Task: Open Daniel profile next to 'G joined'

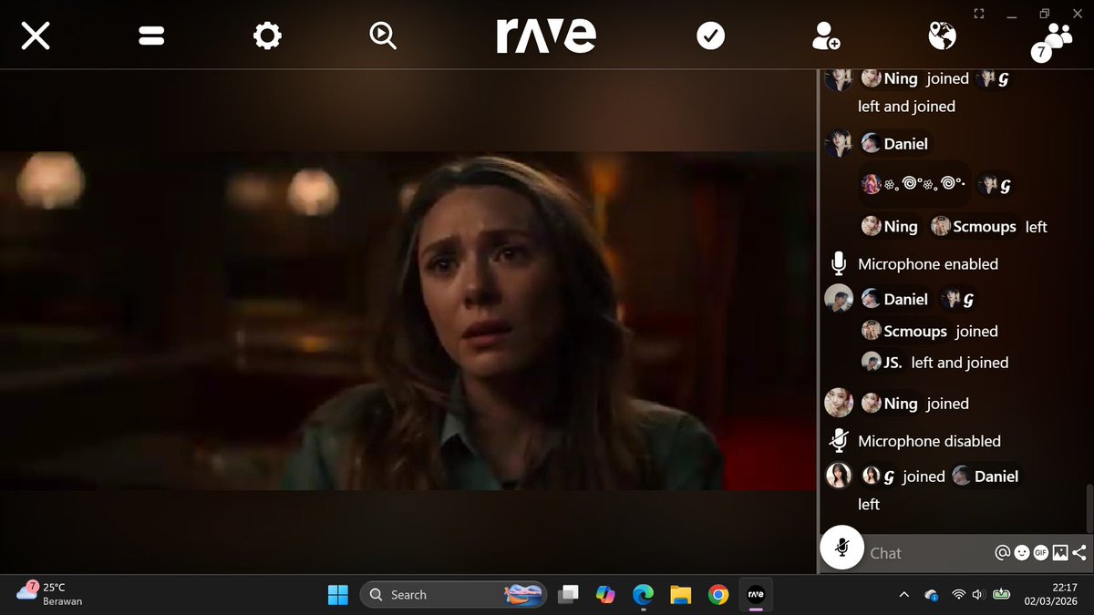Action: [985, 477]
